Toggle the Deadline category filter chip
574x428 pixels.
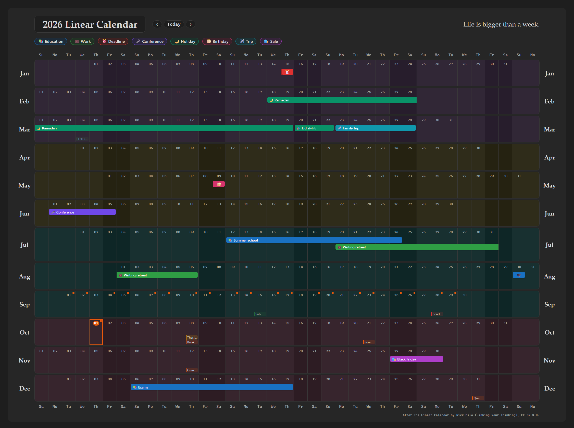pos(113,42)
